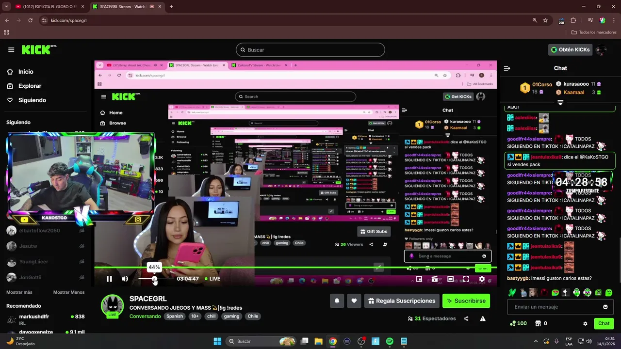Open the KICKs balance showing 100

(518, 323)
